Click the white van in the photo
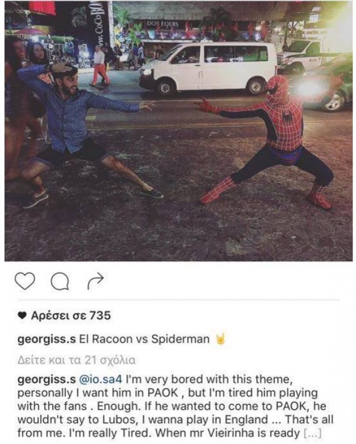 point(208,68)
